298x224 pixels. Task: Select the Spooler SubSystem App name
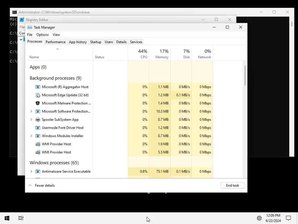[60, 120]
